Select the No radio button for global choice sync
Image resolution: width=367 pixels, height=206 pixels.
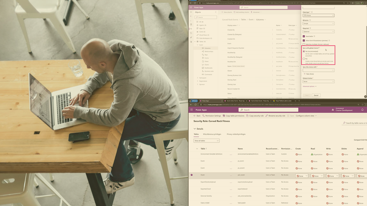click(x=304, y=59)
